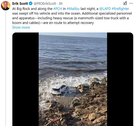Screen dimensions: 135x126
Task: Open the @PIOErikScott handle link
Action: [45, 4]
